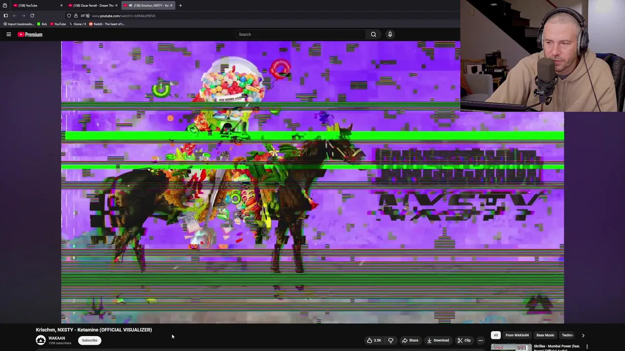625x351 pixels.
Task: Click the YouTube Premium logo
Action: 30,35
